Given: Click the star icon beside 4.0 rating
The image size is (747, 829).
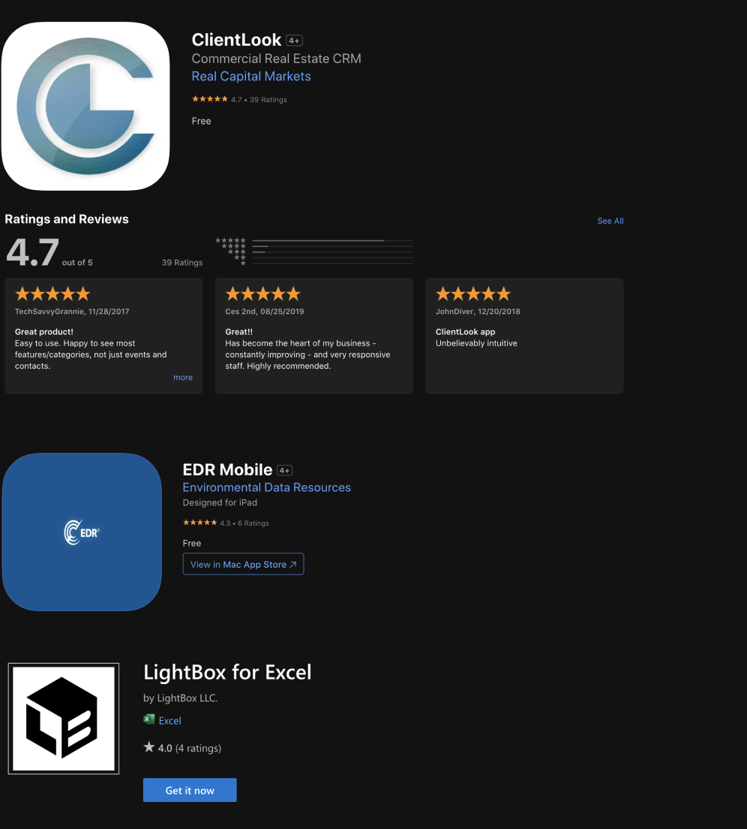Looking at the screenshot, I should click(x=148, y=747).
